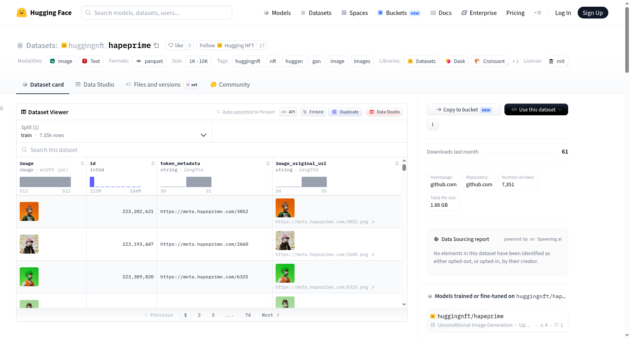This screenshot has height=339, width=630.
Task: Click the token_metadata lengths histogram bar
Action: 199,182
